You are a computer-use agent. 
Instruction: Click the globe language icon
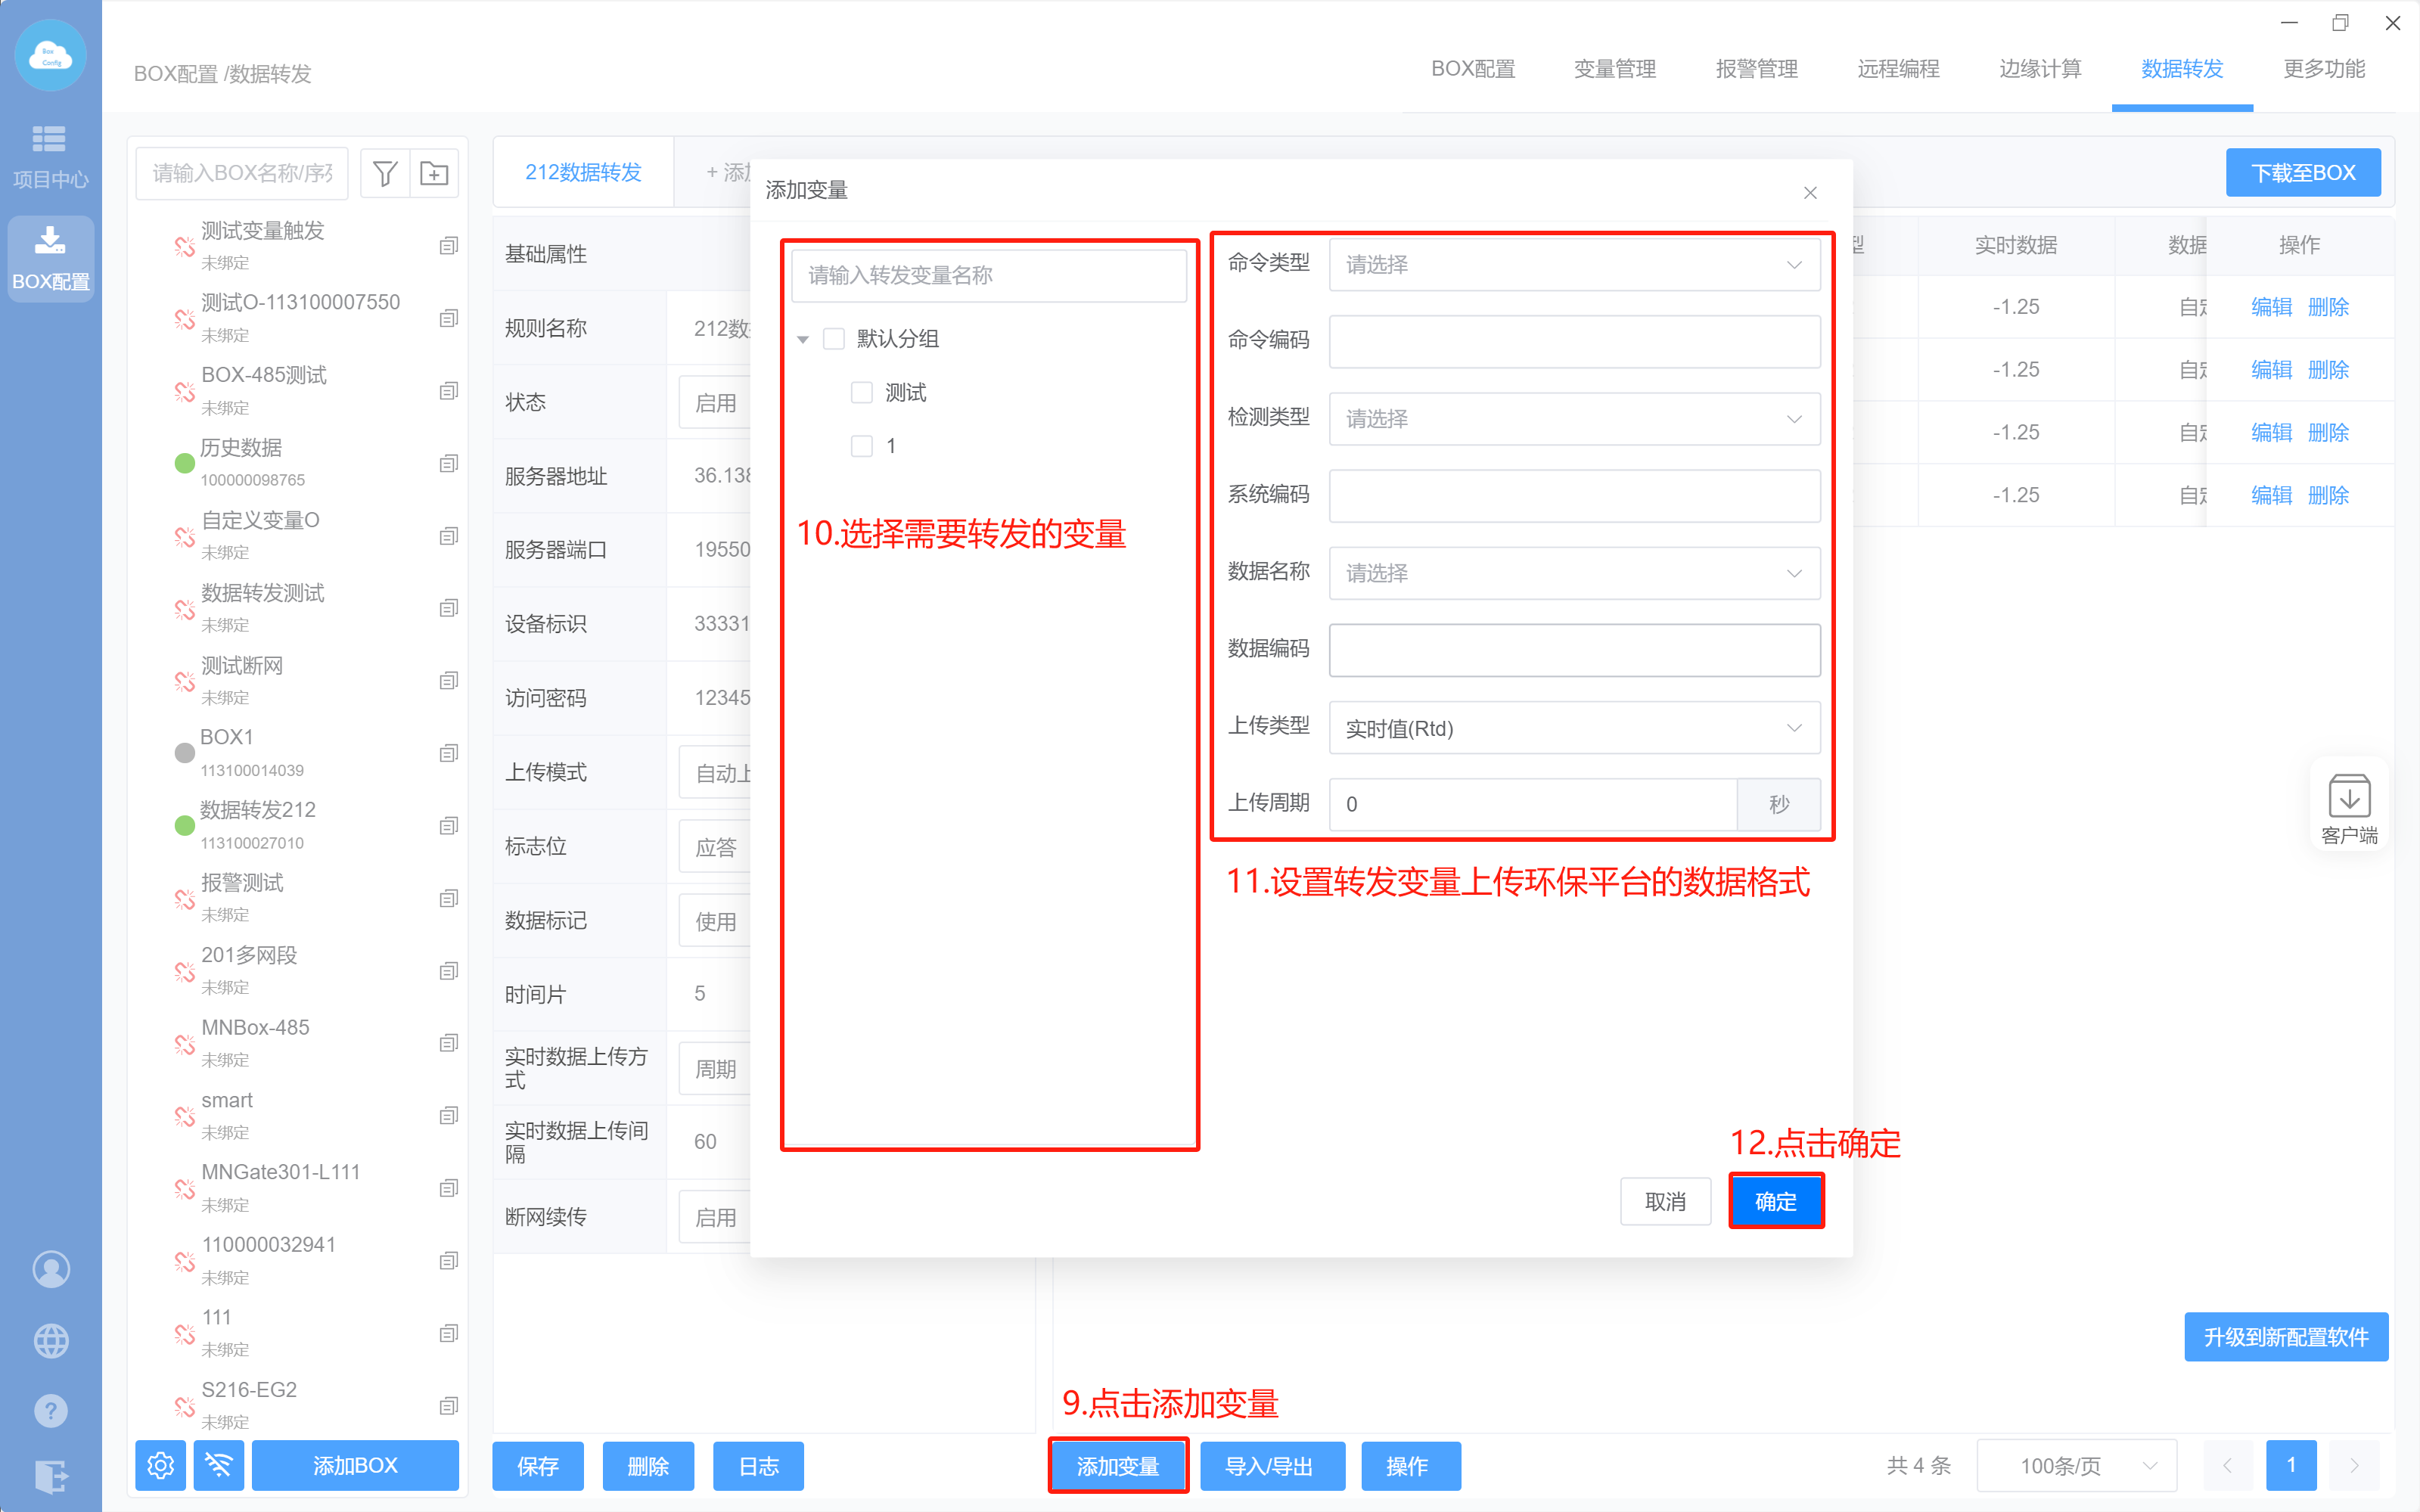point(50,1340)
